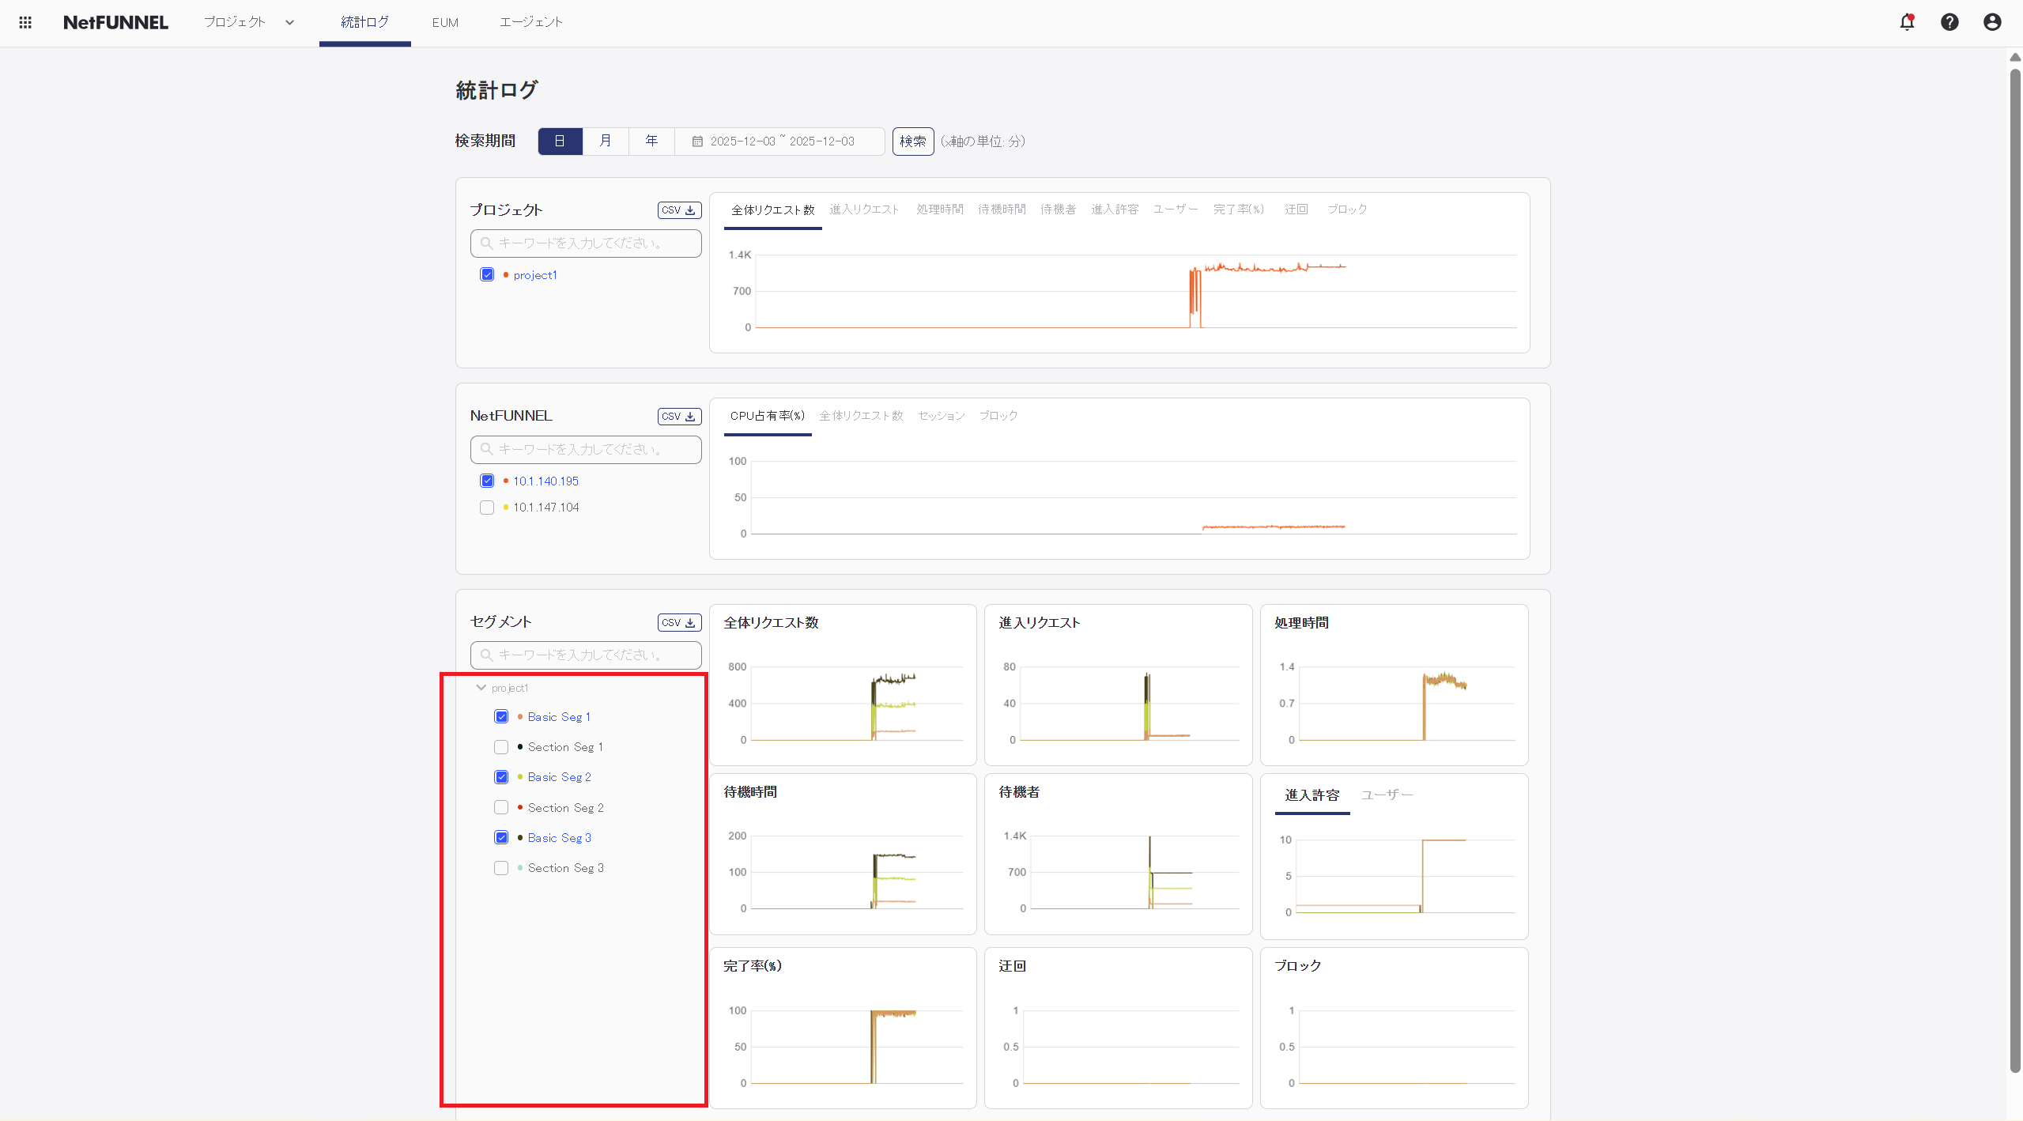Download CSV for the NetFUNNEL panel

click(x=679, y=417)
